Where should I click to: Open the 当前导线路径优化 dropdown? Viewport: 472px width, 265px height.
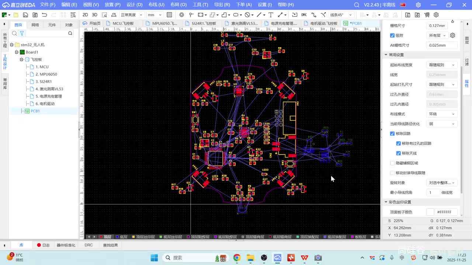(x=442, y=124)
